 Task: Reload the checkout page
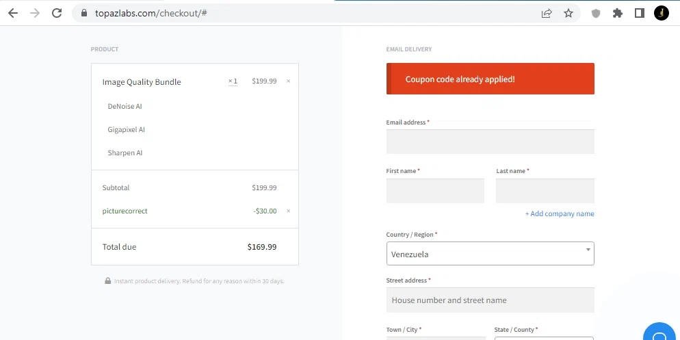57,13
